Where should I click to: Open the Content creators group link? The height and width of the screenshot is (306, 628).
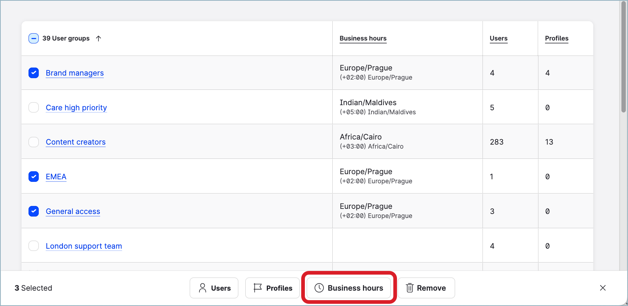76,142
